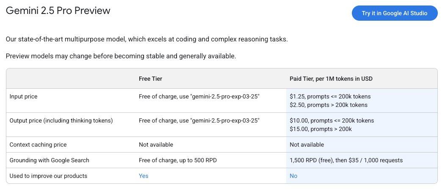Select the Free Tier column header
Image resolution: width=445 pixels, height=191 pixels.
(x=150, y=79)
